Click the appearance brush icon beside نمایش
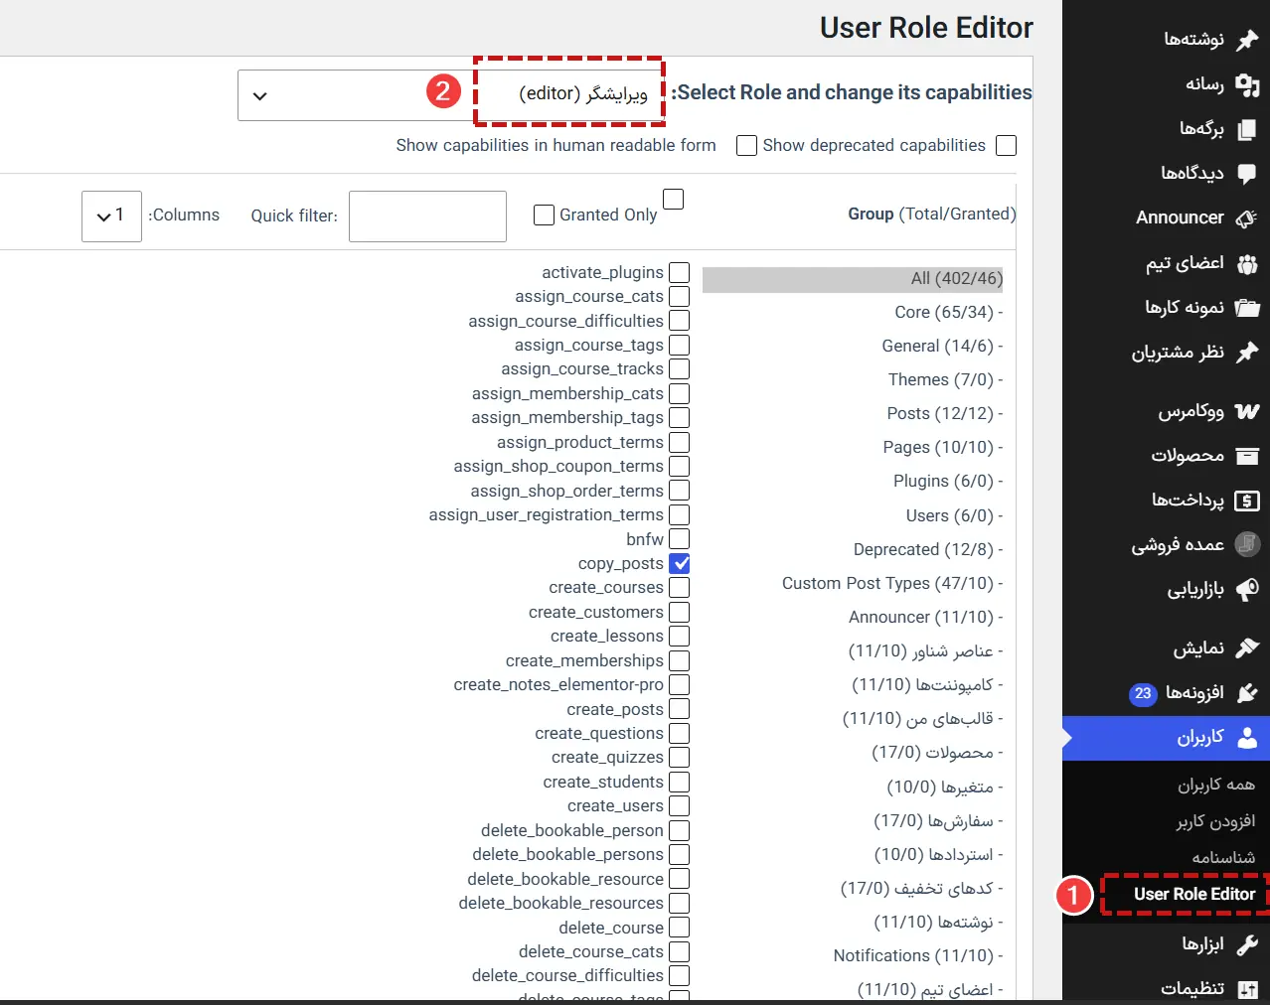Screen dimensions: 1270x1005 click(x=1247, y=648)
